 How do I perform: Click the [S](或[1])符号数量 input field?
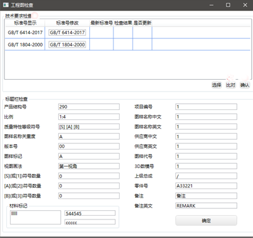point(89,176)
